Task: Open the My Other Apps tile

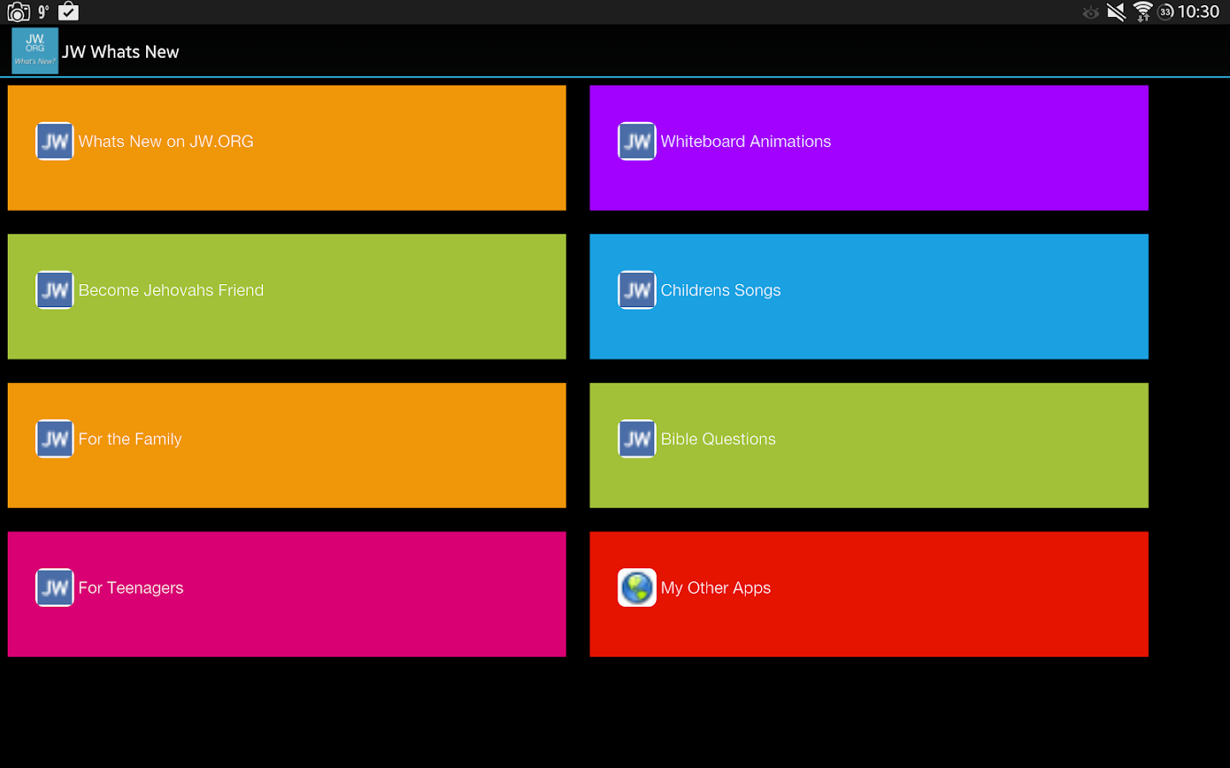Action: [x=869, y=595]
